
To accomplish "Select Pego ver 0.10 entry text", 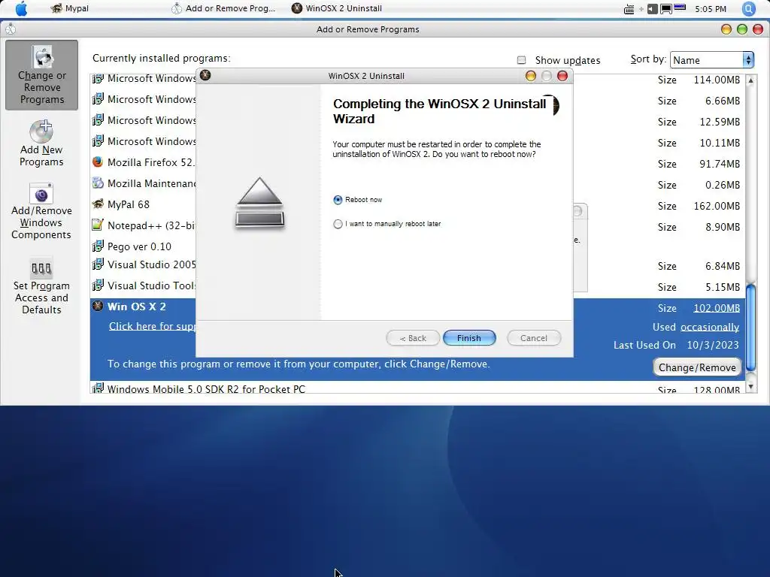I will pyautogui.click(x=139, y=246).
